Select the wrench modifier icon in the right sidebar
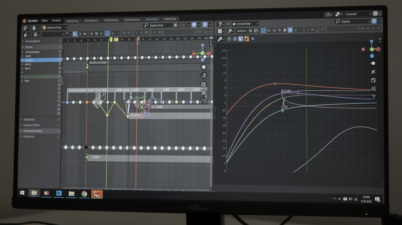 tap(374, 71)
